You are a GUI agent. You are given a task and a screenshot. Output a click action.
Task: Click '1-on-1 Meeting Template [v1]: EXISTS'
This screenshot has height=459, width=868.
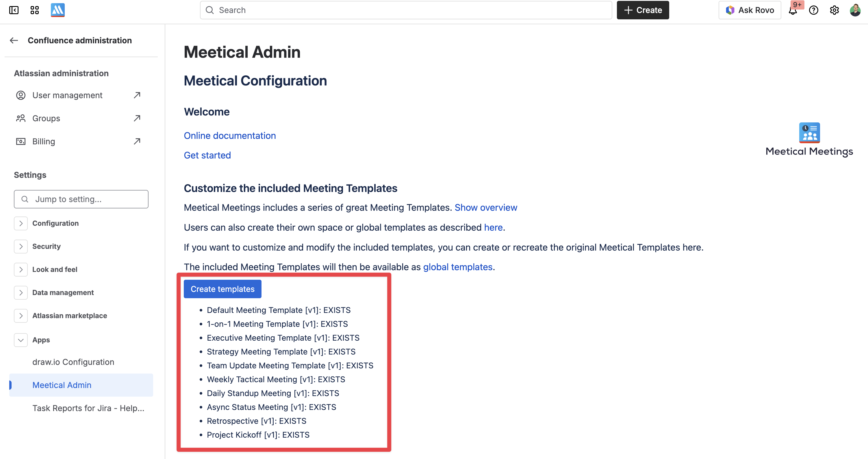point(277,324)
